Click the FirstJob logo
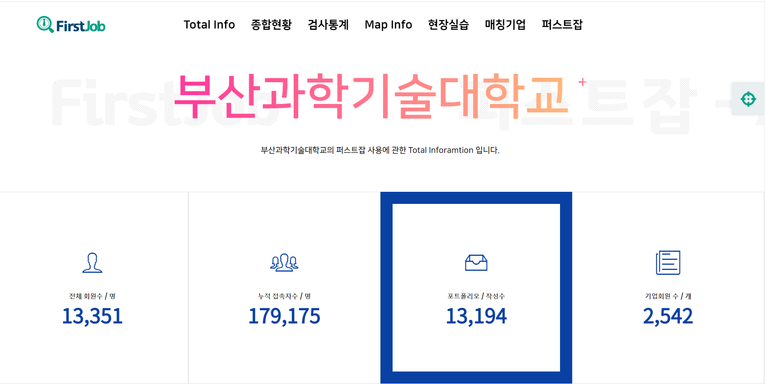This screenshot has height=384, width=765. pos(71,25)
